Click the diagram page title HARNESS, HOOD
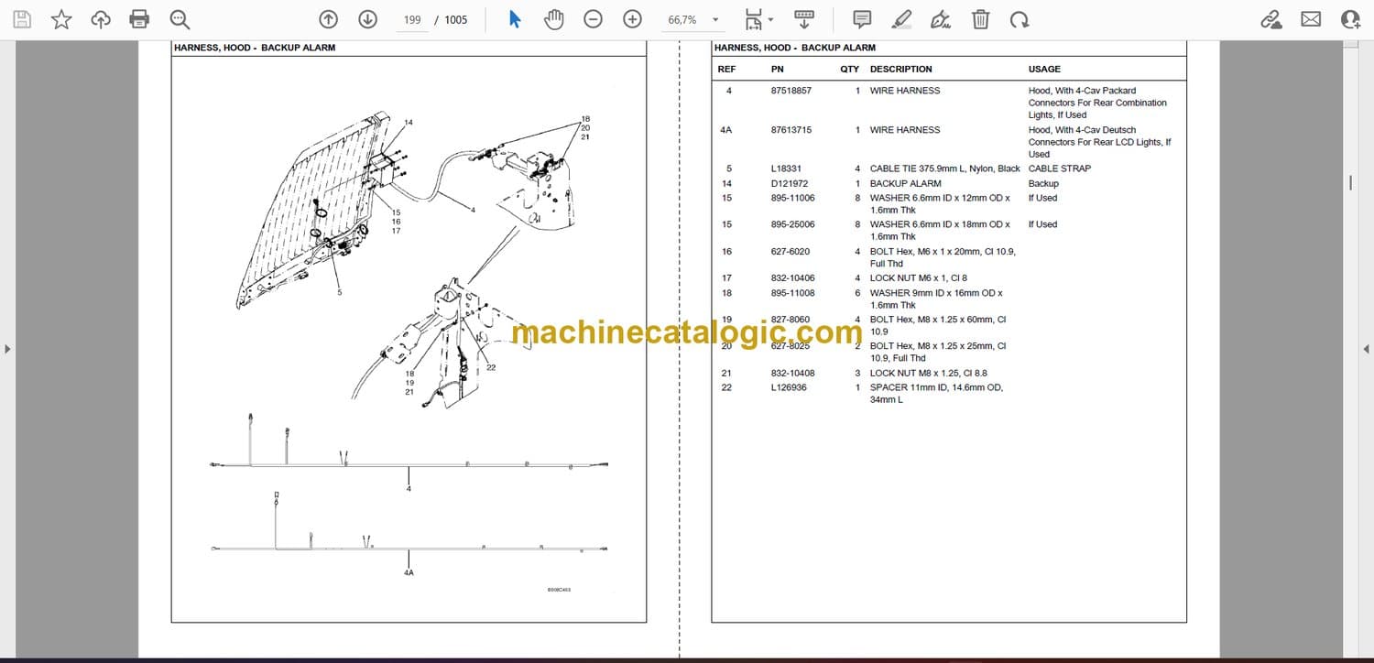 (x=254, y=48)
